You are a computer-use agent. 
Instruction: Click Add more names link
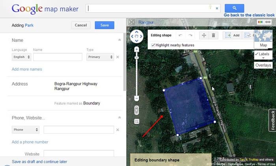click(27, 69)
